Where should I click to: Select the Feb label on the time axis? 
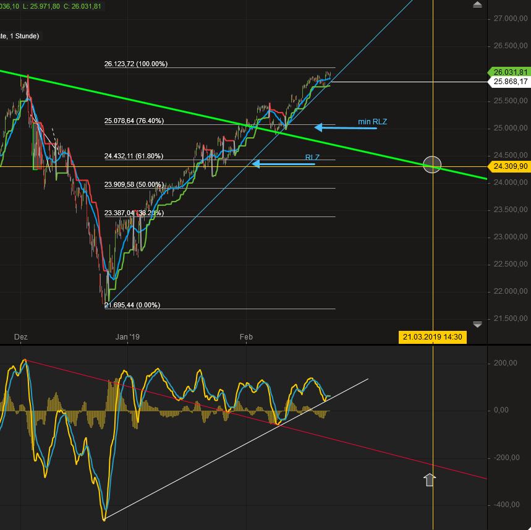pos(245,337)
